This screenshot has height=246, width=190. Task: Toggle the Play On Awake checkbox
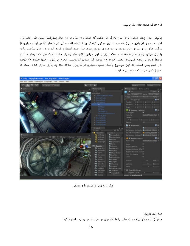(143, 154)
